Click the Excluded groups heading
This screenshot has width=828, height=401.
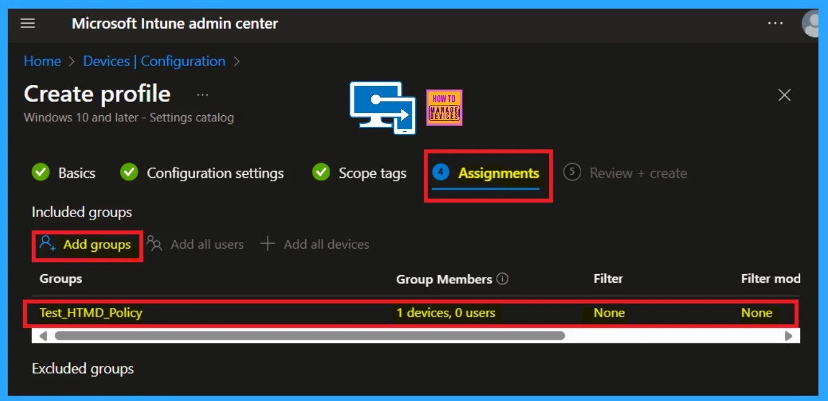tap(83, 369)
